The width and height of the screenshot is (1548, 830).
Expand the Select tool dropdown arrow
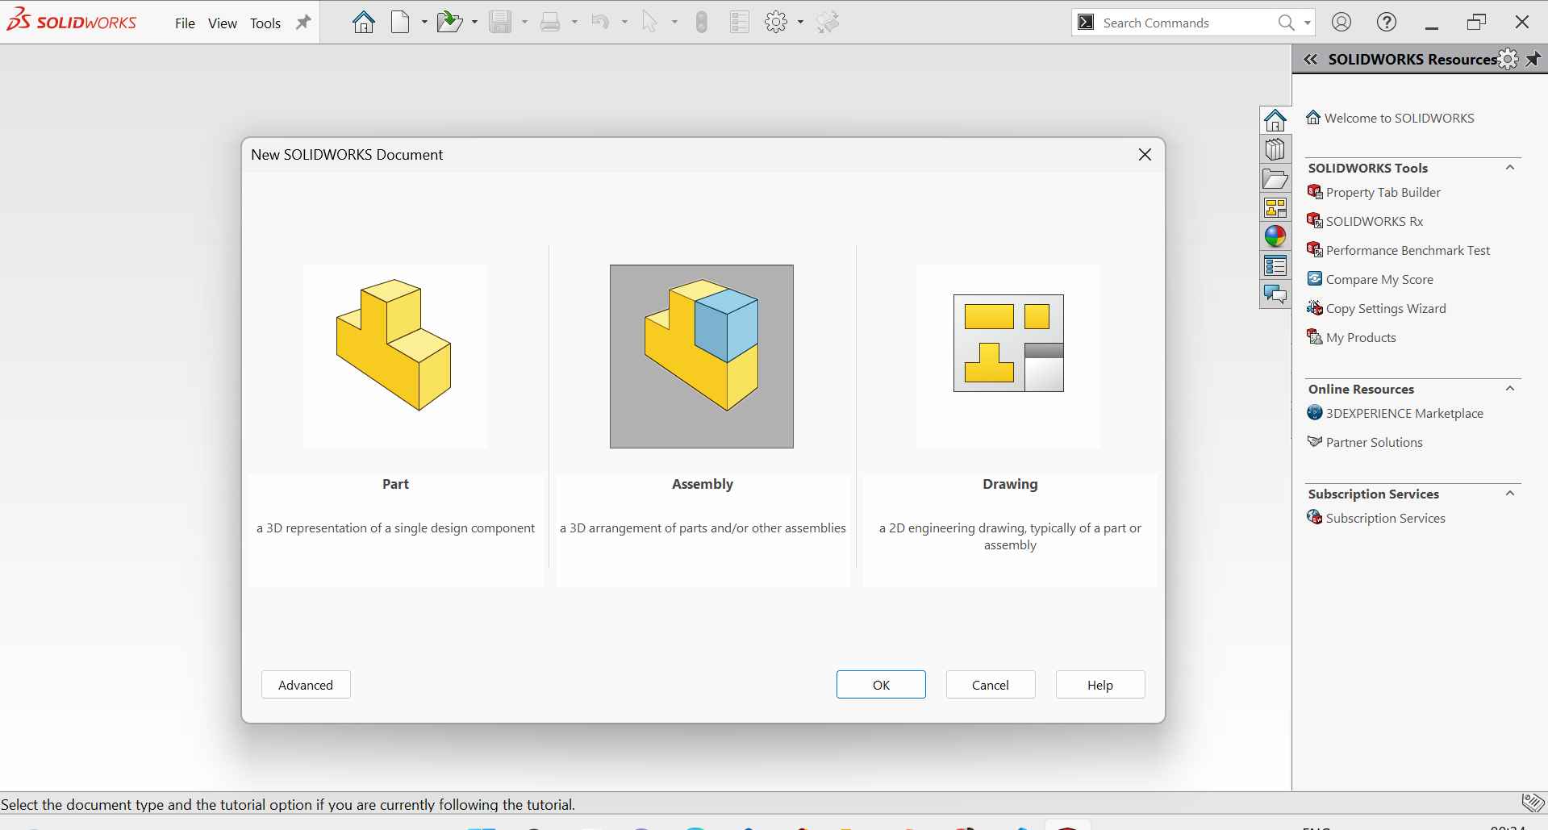[x=674, y=22]
